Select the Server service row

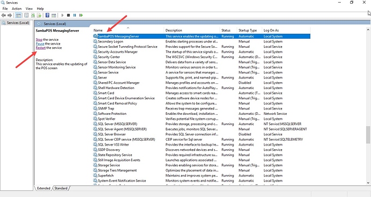[x=201, y=78]
